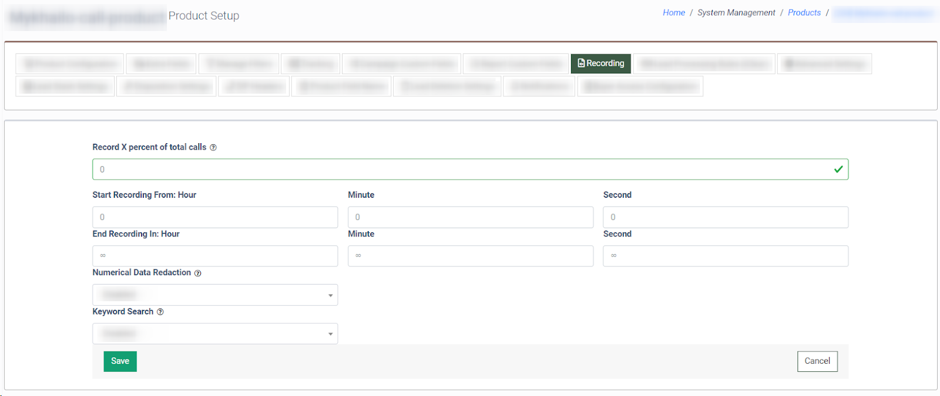This screenshot has width=940, height=396.
Task: Click help icon beside Record X percent label
Action: tap(213, 148)
